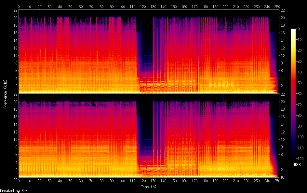Click the 170 tick on the top time axis
The width and height of the screenshot is (307, 193).
pos(194,7)
